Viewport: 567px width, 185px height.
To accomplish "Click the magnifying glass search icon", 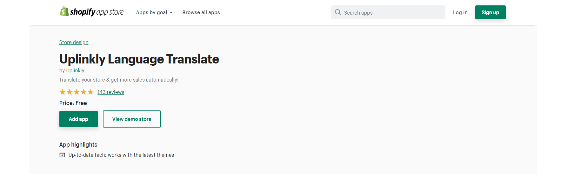I will coord(338,12).
